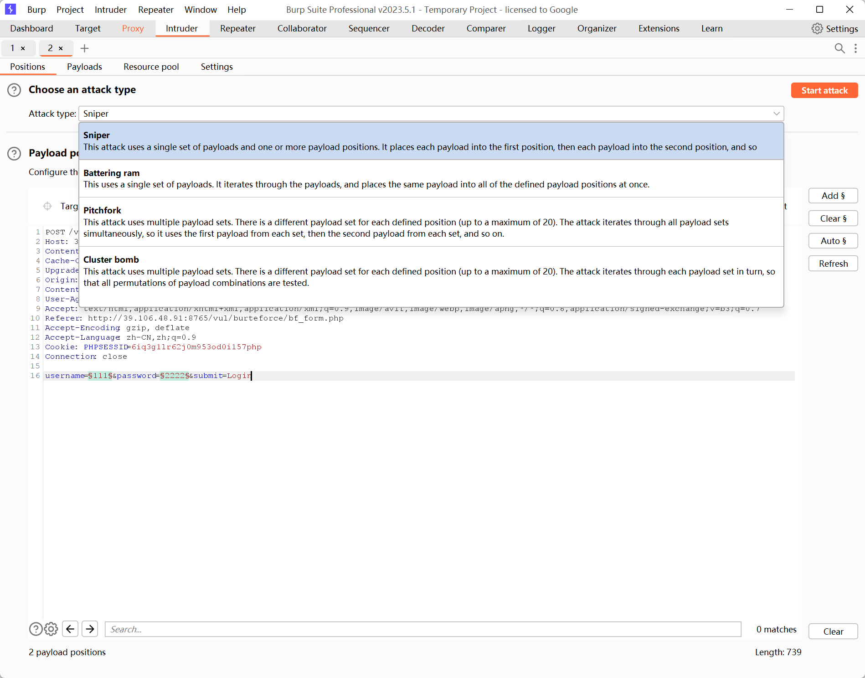The image size is (865, 678).
Task: Click the Add § button
Action: (x=833, y=196)
